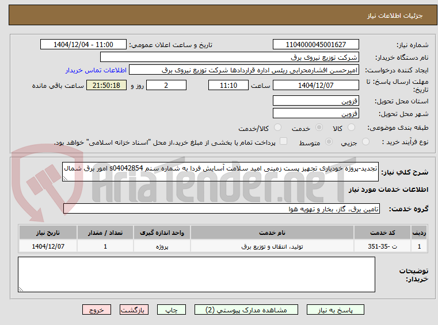Click the unit cell پروژه
438x325 pixels.
pyautogui.click(x=162, y=246)
